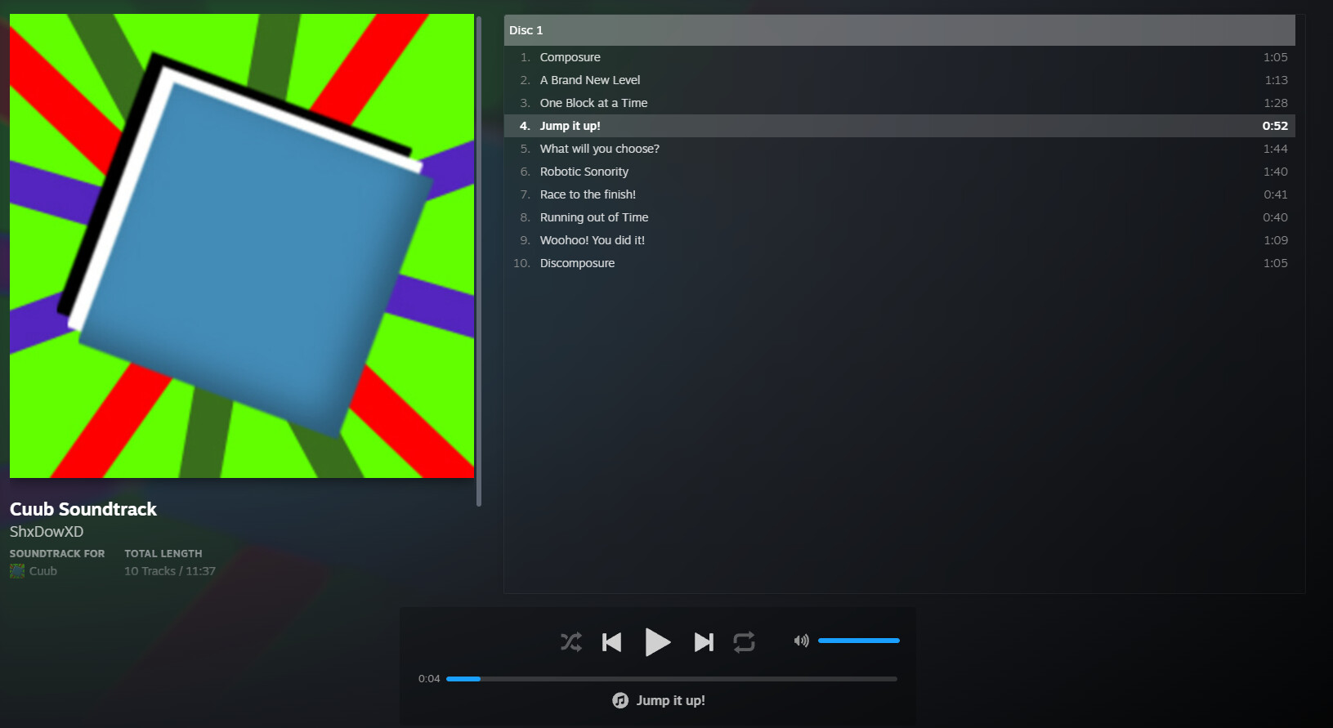Adjust the blue volume slider
The width and height of the screenshot is (1333, 728).
click(858, 641)
